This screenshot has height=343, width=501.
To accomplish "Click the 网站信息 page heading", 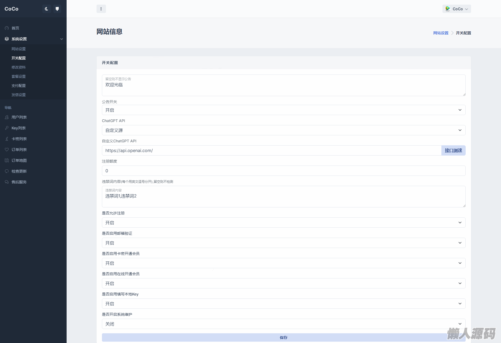I will 109,32.
